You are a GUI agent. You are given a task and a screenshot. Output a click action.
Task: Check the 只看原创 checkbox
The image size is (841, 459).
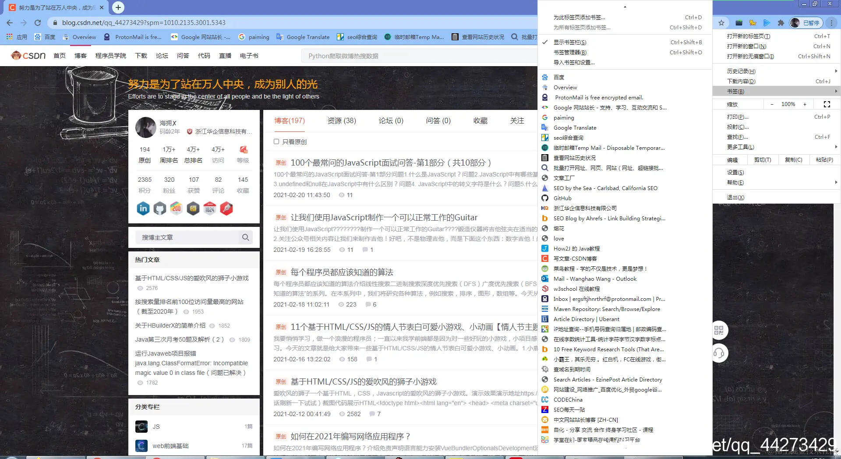[x=276, y=141]
